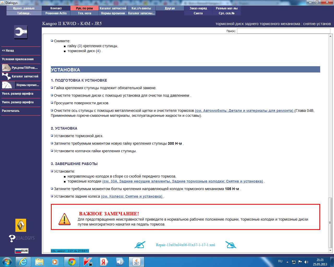Switch to the Java application taskbar icon
Screen dimensions: 334x267
point(136,262)
